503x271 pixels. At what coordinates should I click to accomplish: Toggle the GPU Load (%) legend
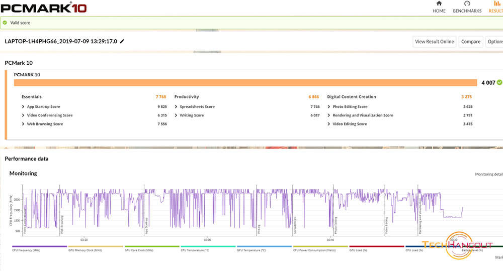[358, 250]
